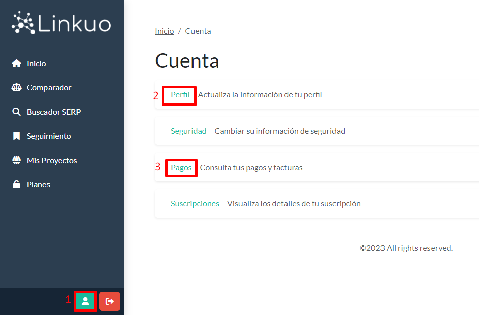Click the bookmark icon for Seguimiento
The height and width of the screenshot is (315, 479).
tap(16, 136)
